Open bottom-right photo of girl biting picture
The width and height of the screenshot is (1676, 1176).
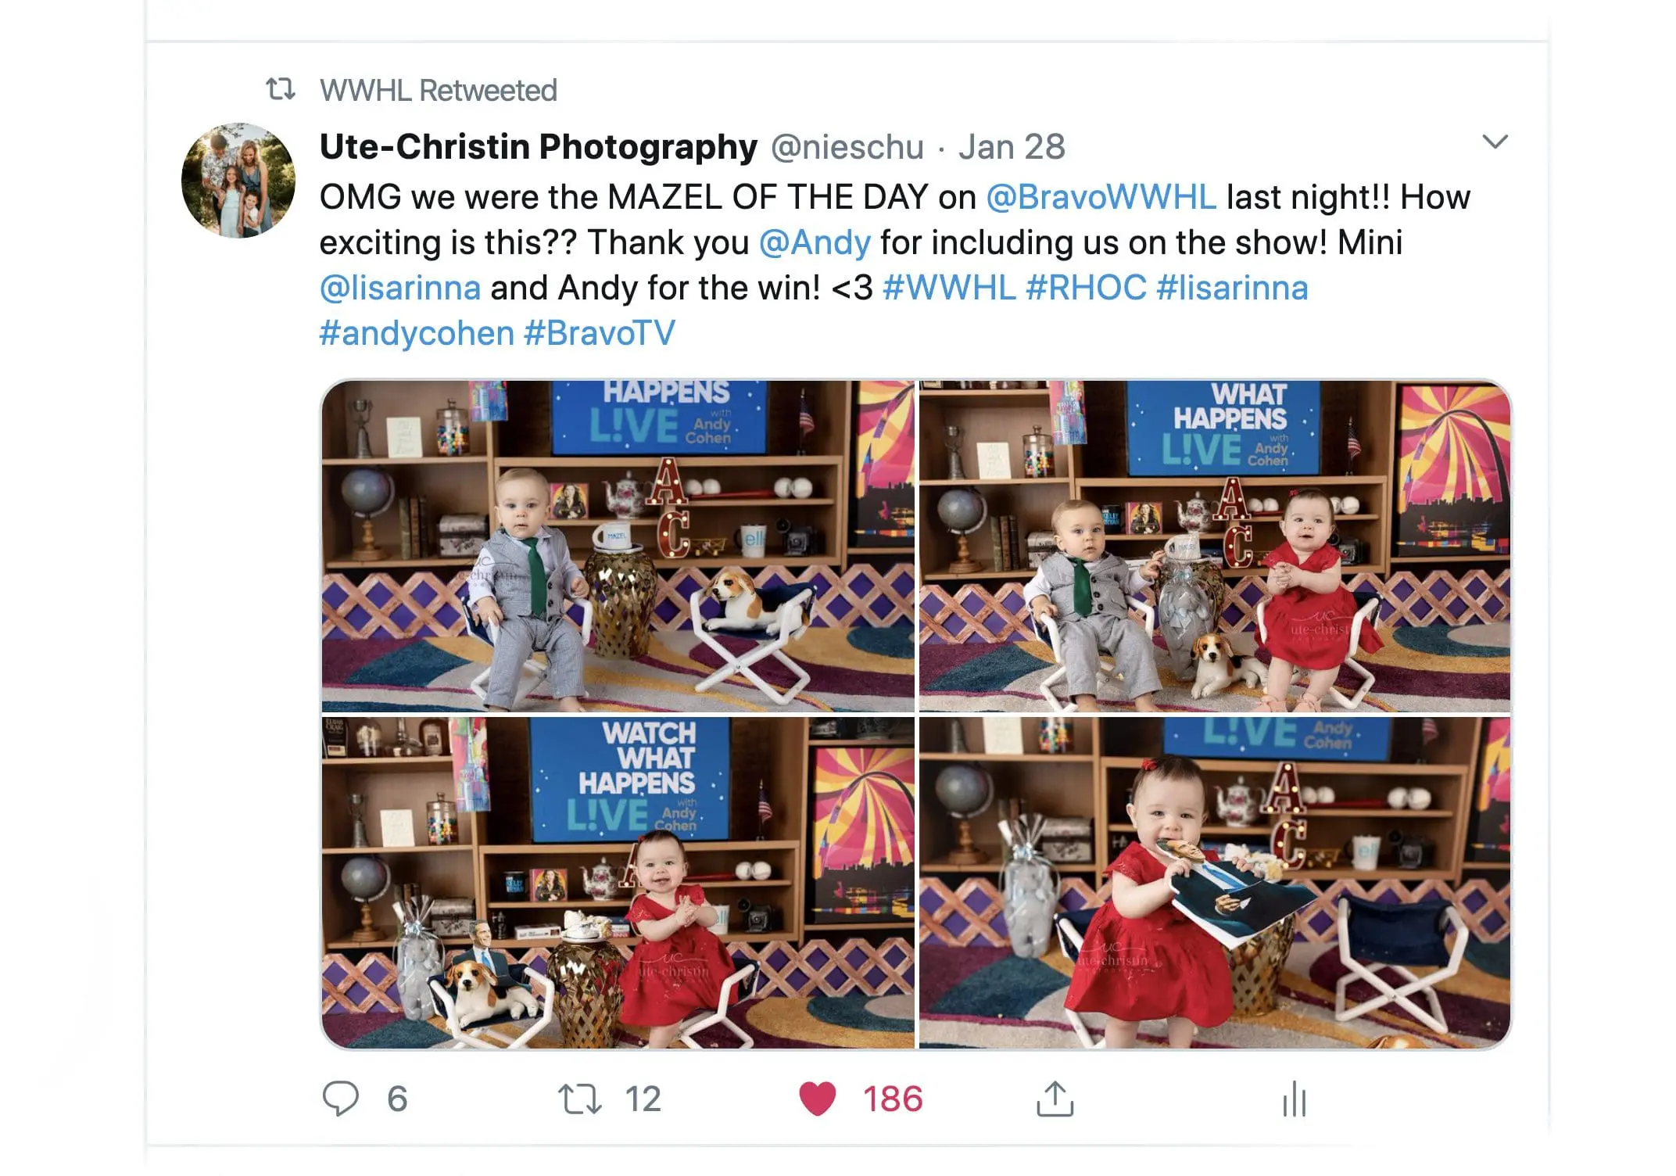(x=1215, y=883)
